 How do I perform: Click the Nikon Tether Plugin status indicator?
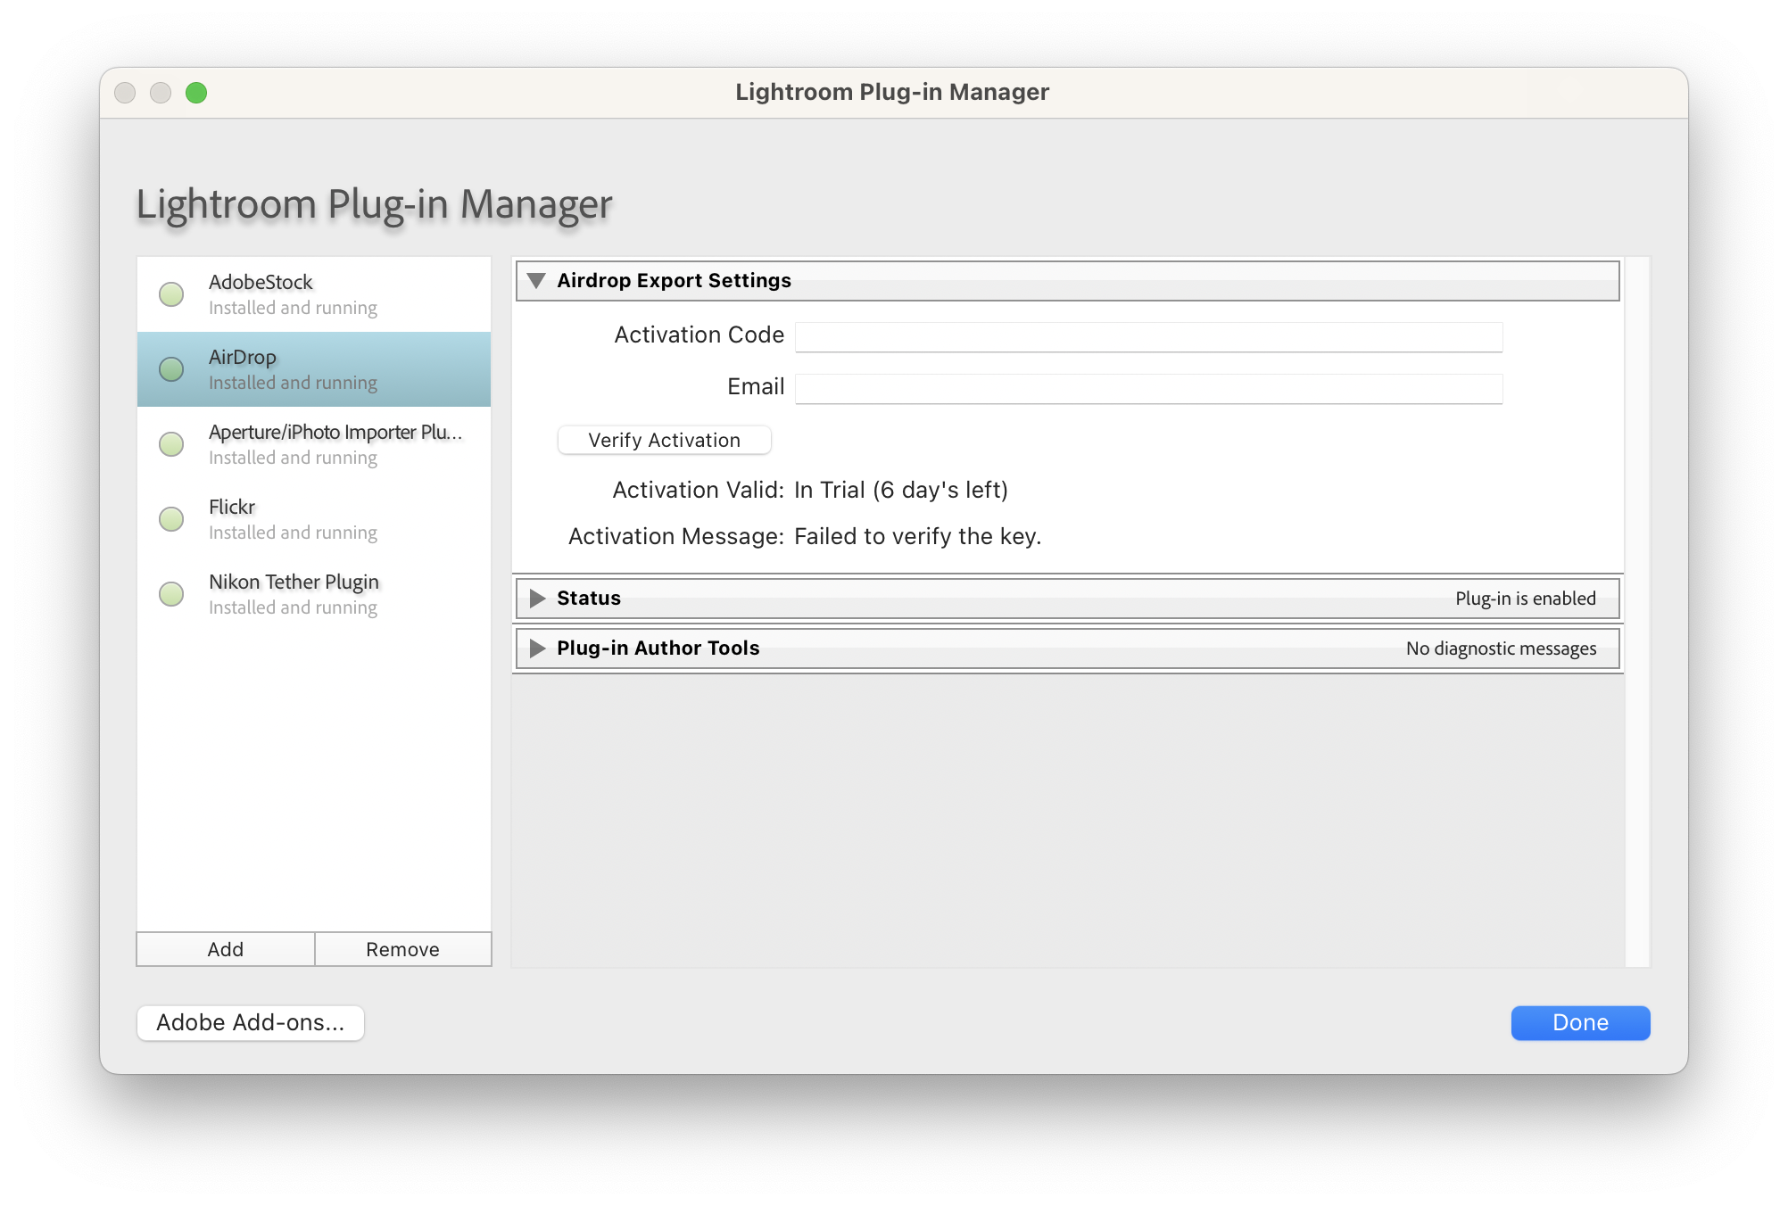(171, 594)
